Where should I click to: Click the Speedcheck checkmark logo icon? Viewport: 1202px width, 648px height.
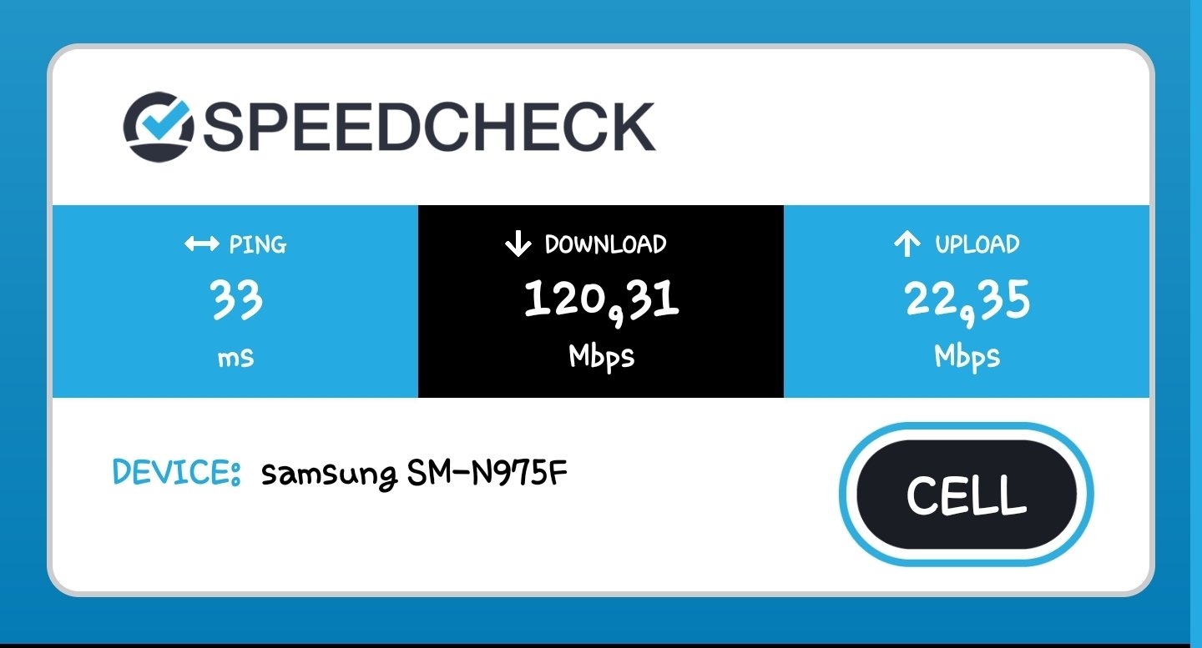coord(159,126)
